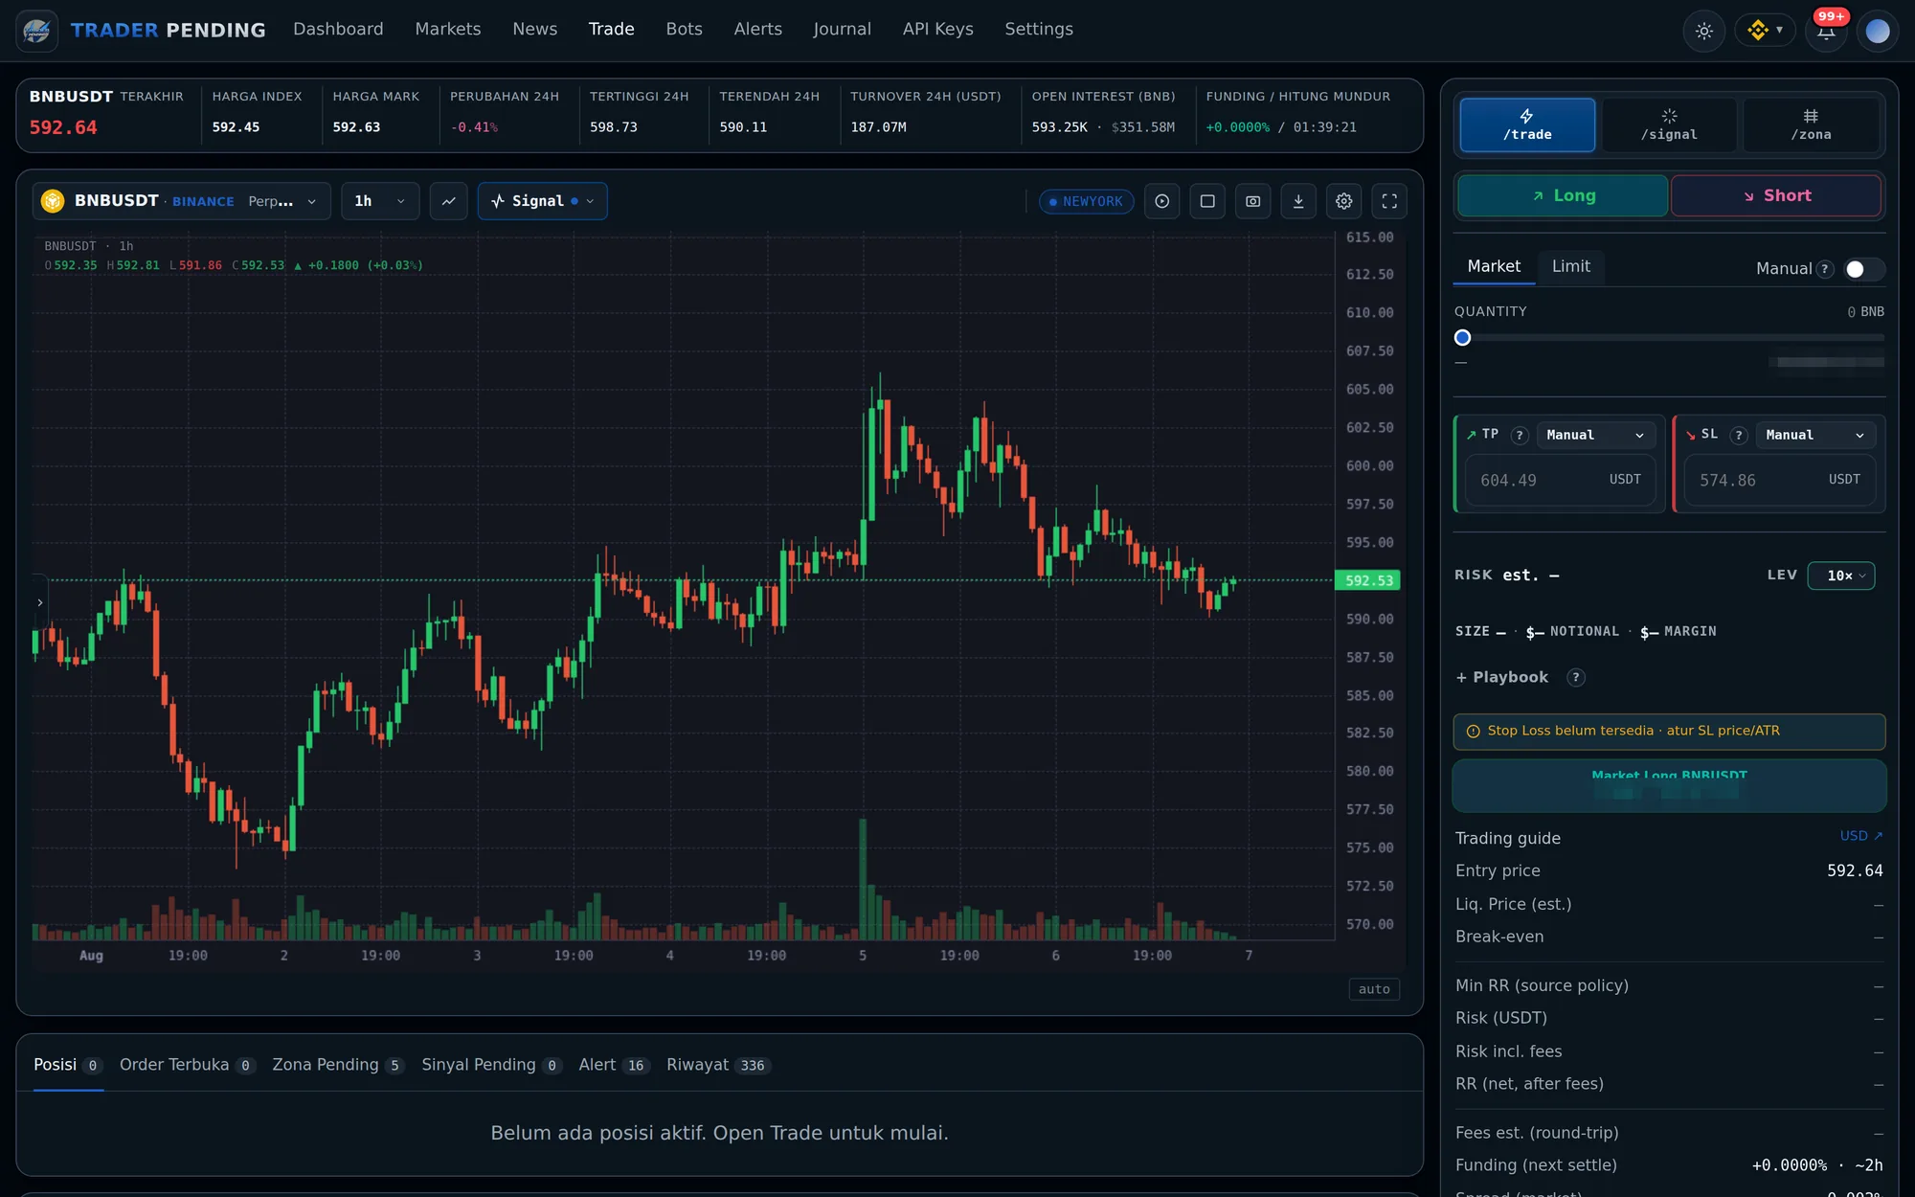The image size is (1915, 1197).
Task: Open the user profile avatar
Action: click(x=1878, y=31)
